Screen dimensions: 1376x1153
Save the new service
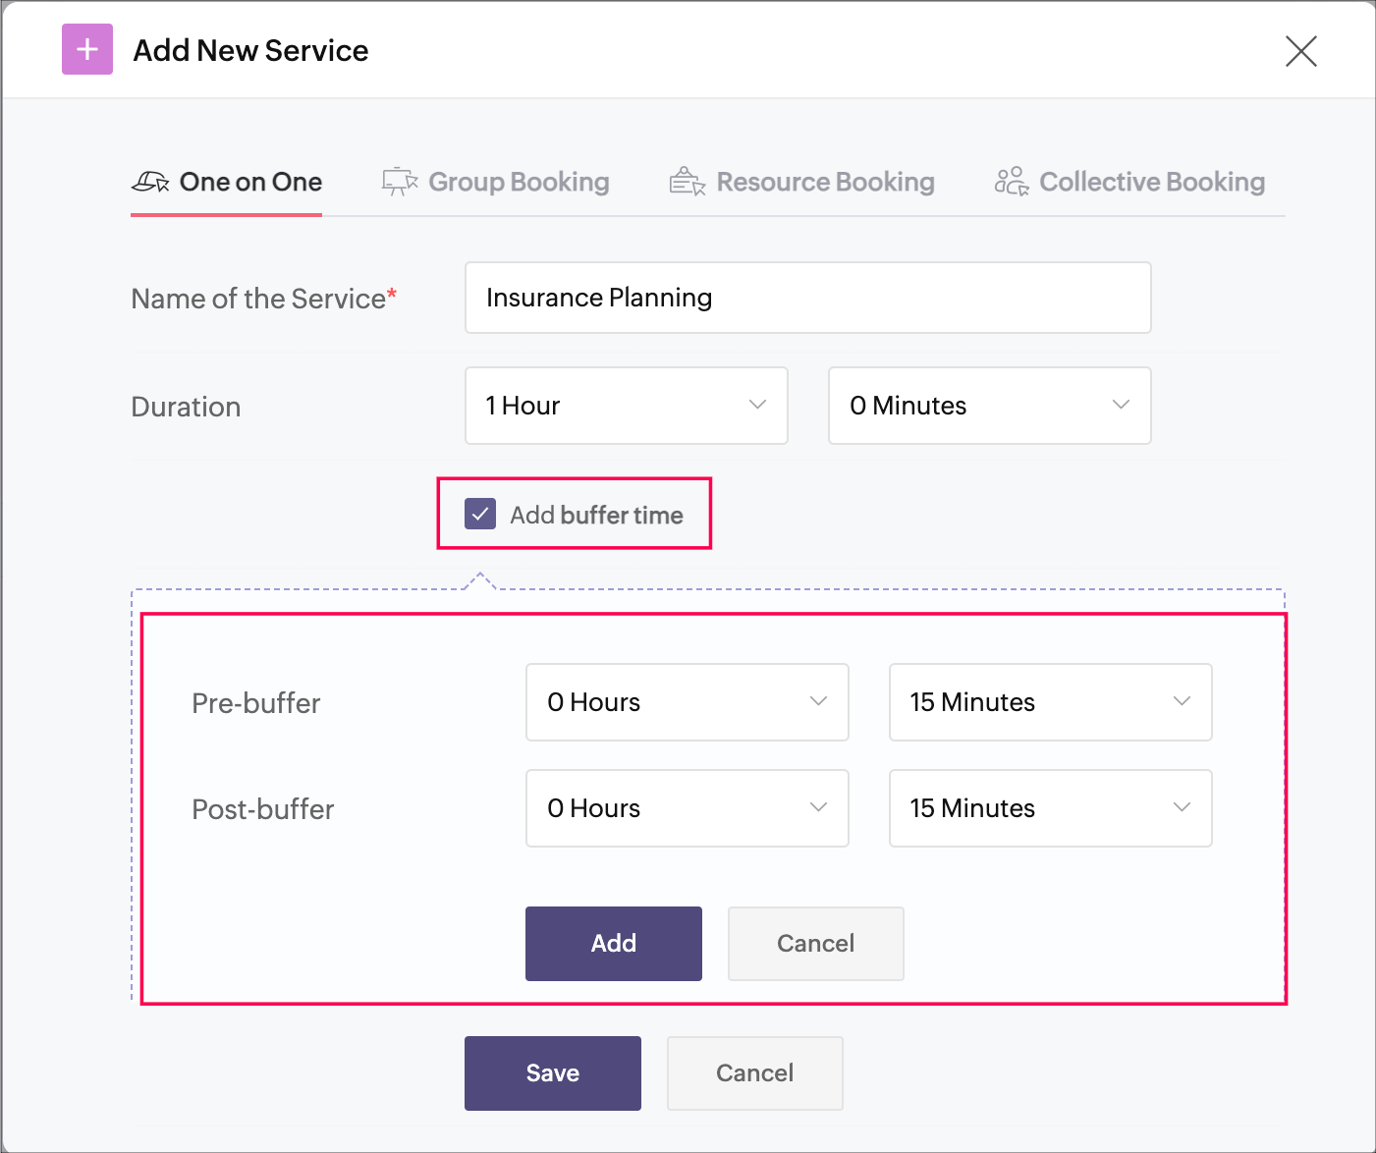coord(553,1073)
